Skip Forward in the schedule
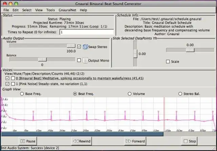This screenshot has height=151, width=217. pyautogui.click(x=135, y=141)
